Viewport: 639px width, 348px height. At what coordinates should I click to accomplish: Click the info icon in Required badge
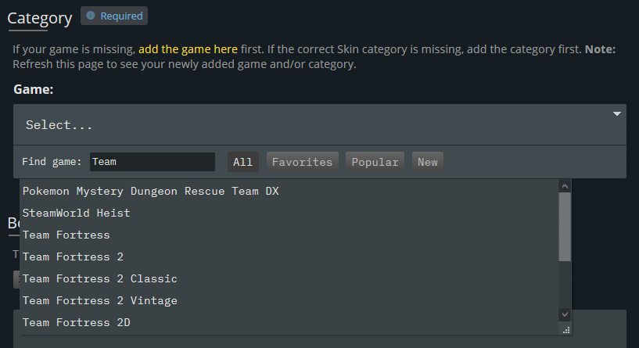tap(91, 16)
